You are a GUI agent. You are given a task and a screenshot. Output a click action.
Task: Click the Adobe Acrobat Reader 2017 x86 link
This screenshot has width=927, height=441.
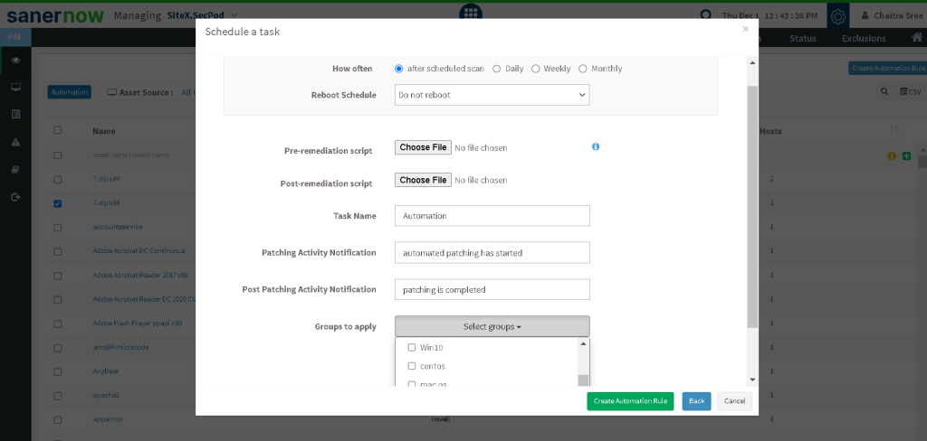[x=140, y=275]
